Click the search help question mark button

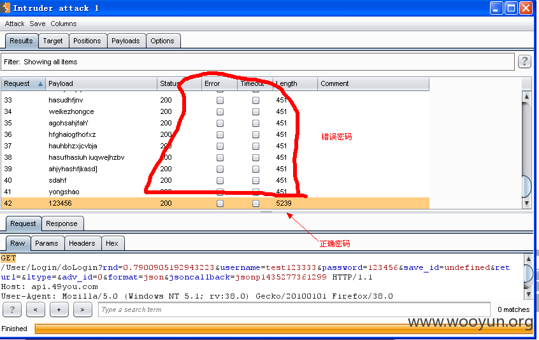coord(12,309)
